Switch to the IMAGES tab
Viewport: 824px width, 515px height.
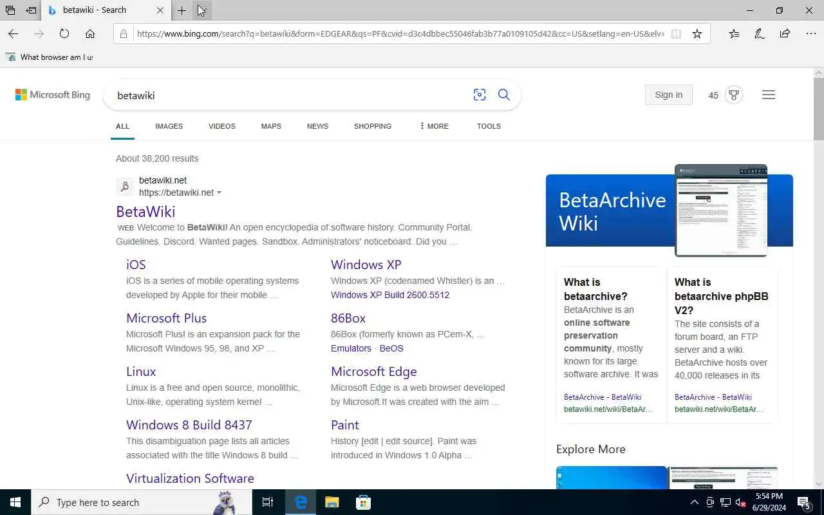point(169,126)
